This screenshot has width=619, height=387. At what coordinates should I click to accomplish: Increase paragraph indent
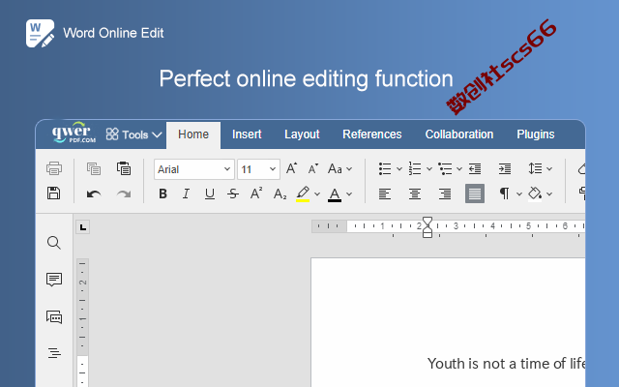coord(505,168)
